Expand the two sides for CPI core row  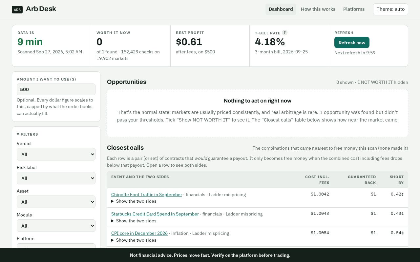coord(134,240)
